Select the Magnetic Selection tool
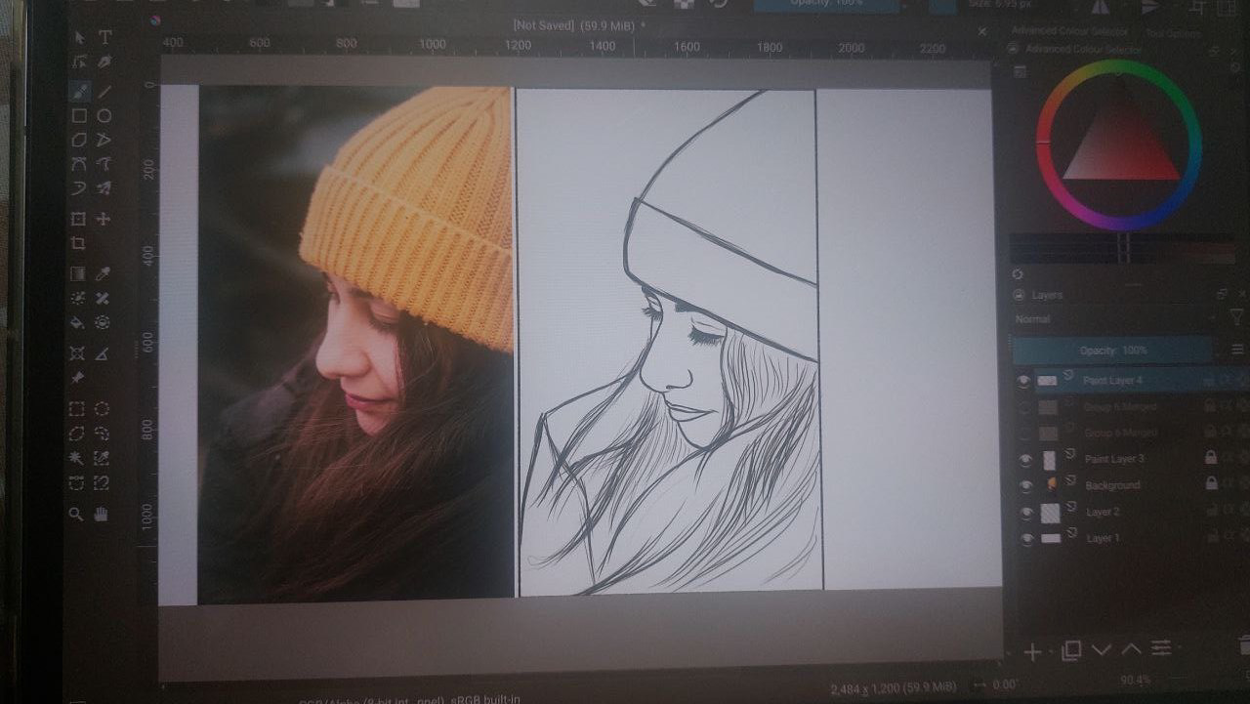Viewport: 1250px width, 704px height. [x=103, y=482]
